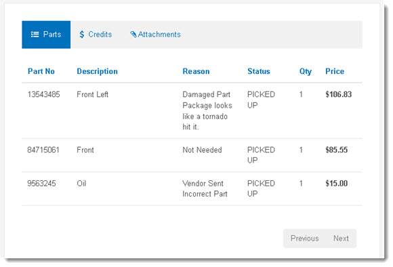
Task: Select part number 13543485
Action: click(x=43, y=94)
